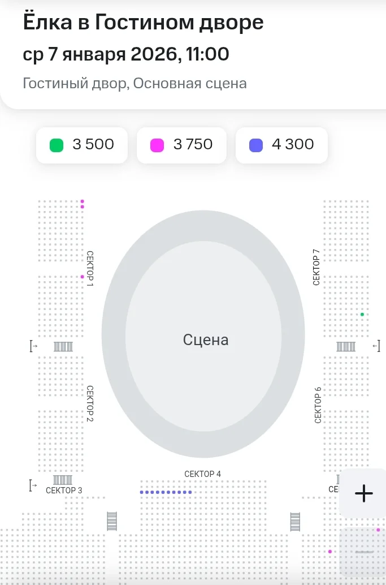Click the right side entrance arrow icon
This screenshot has width=386, height=585.
(x=376, y=346)
